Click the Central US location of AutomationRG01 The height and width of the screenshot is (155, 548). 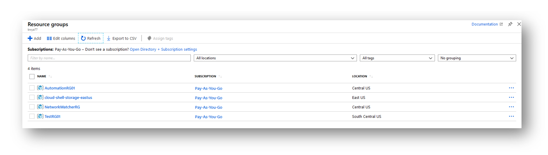coord(361,88)
